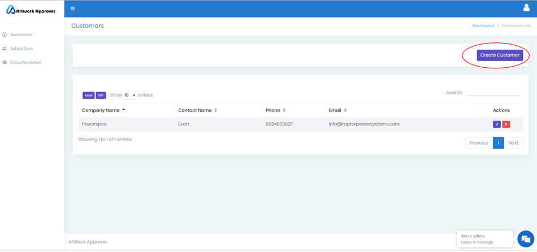This screenshot has height=252, width=537.
Task: Click the hamburger menu icon
Action: (72, 8)
